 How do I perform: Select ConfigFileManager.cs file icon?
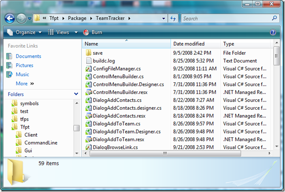(89, 69)
